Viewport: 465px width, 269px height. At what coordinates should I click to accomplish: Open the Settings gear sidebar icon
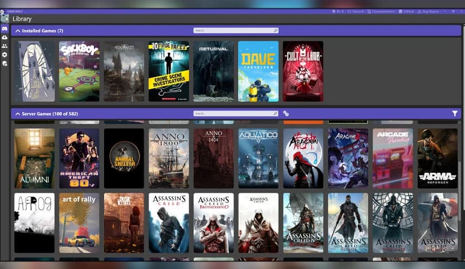pyautogui.click(x=4, y=55)
